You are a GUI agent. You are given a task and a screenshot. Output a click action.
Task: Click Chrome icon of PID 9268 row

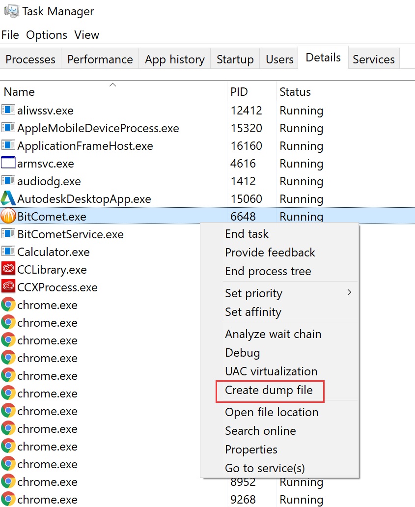click(8, 499)
